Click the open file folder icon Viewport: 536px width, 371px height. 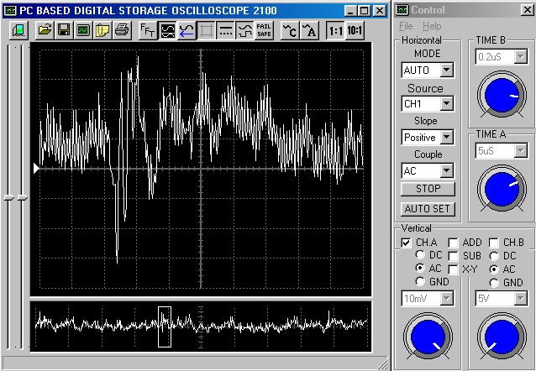45,30
